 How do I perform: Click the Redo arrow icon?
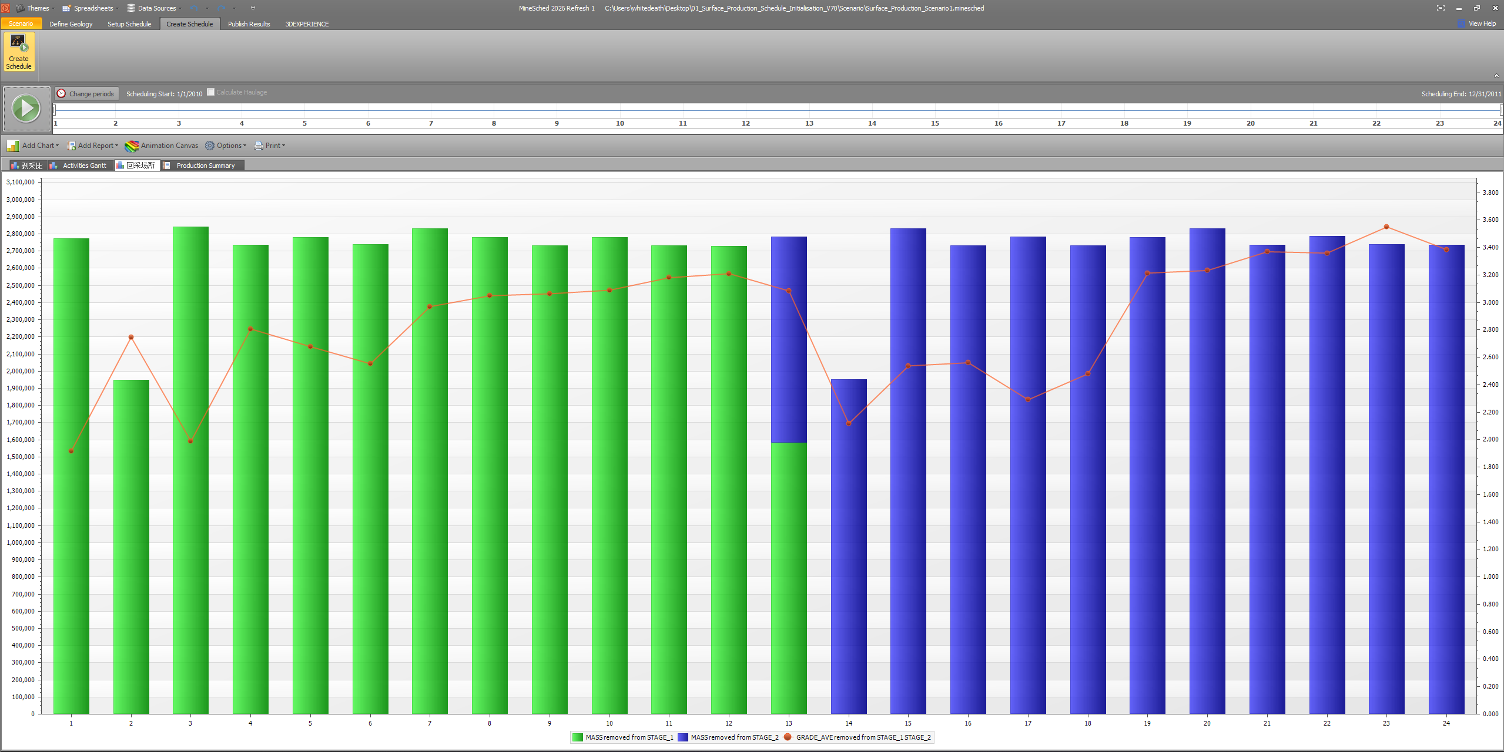(x=221, y=8)
